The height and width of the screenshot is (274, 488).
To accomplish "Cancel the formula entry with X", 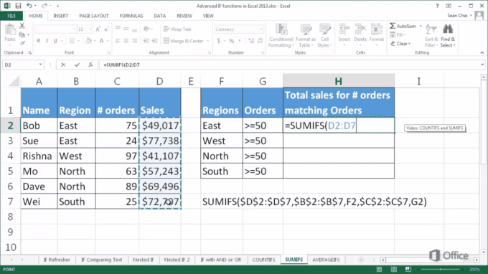I will click(x=63, y=65).
